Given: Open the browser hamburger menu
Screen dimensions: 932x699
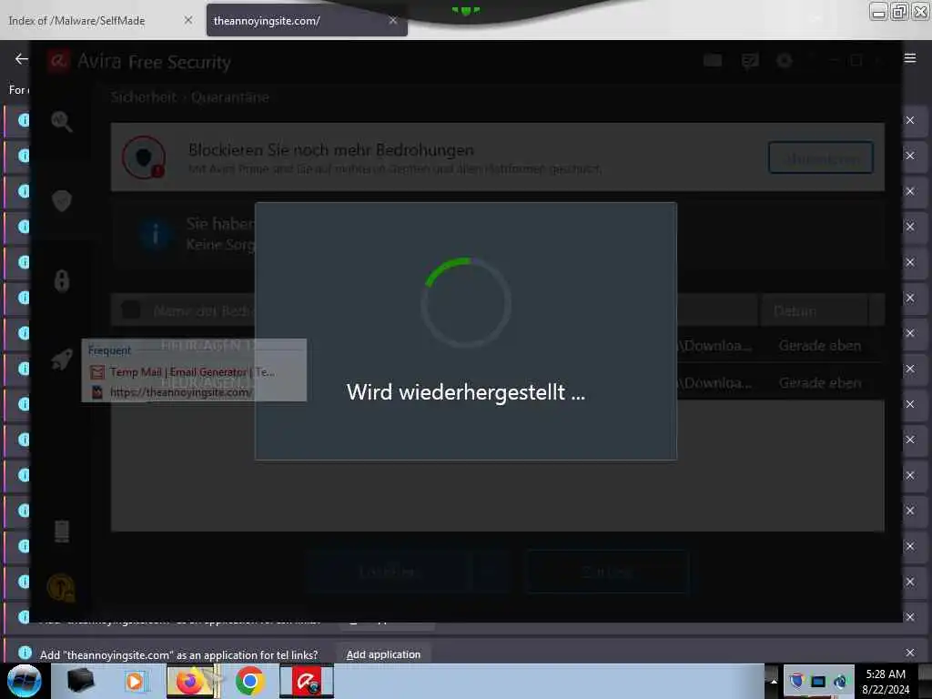Looking at the screenshot, I should click(910, 58).
